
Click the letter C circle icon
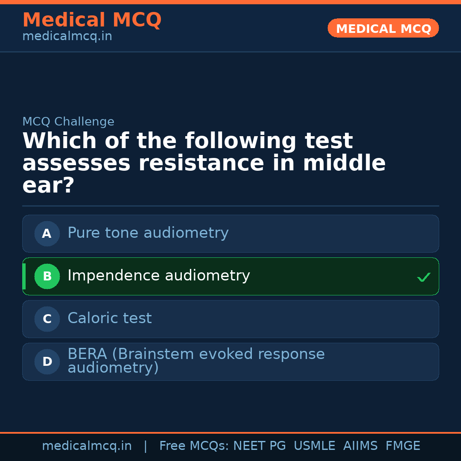click(47, 319)
